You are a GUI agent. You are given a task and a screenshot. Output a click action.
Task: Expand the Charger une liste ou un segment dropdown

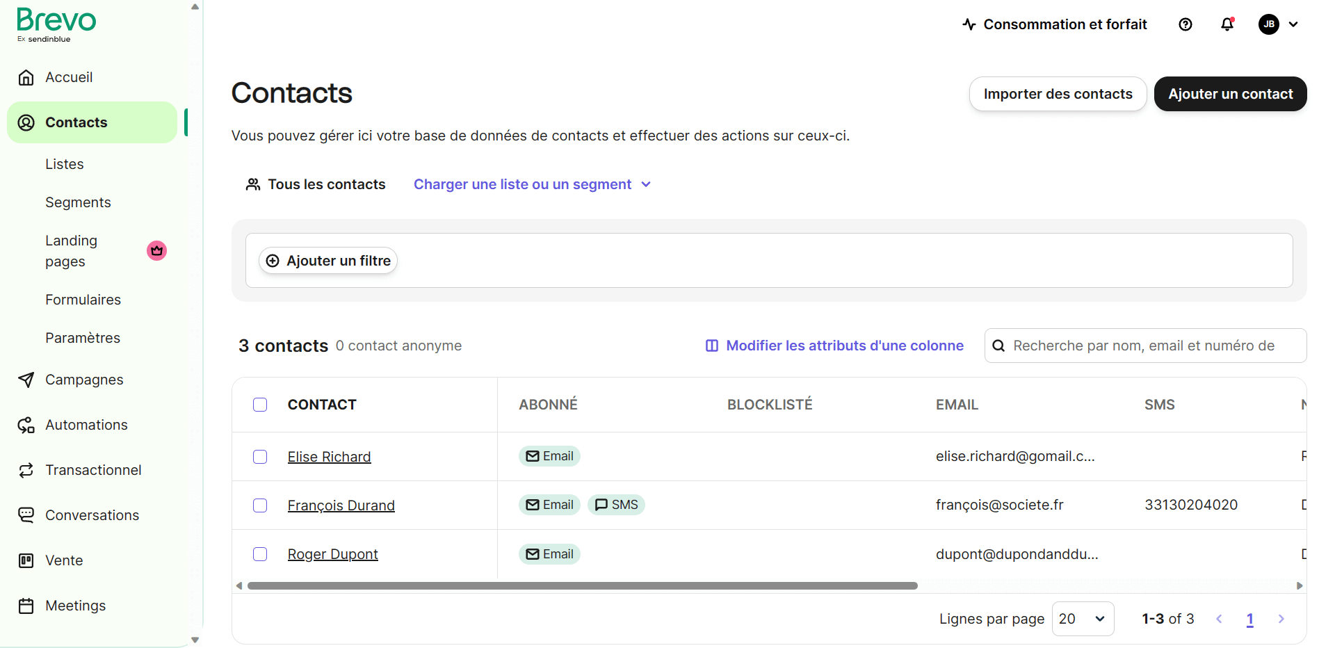[x=532, y=184]
